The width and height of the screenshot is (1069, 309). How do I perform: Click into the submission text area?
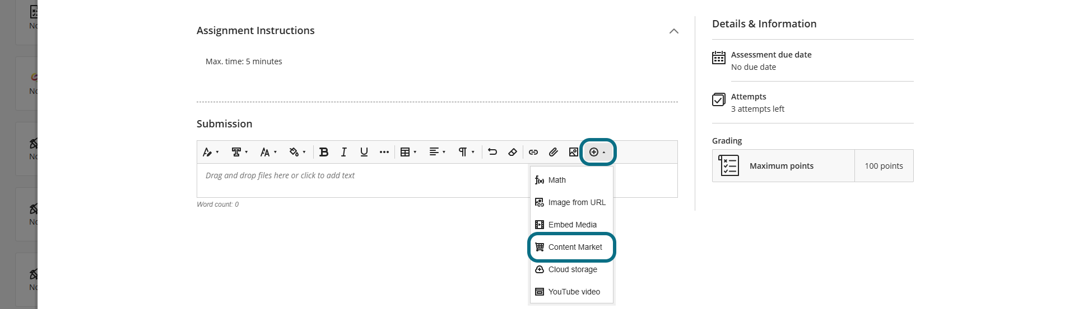tap(437, 180)
